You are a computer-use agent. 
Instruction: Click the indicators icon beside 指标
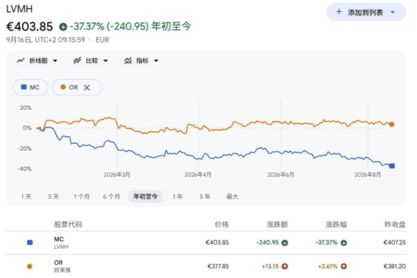pos(128,60)
